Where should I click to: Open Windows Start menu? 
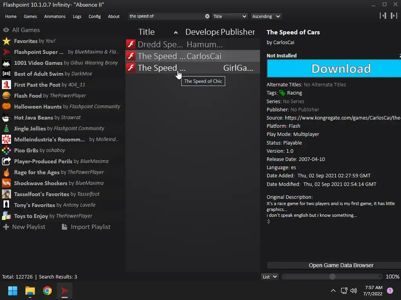click(x=13, y=291)
